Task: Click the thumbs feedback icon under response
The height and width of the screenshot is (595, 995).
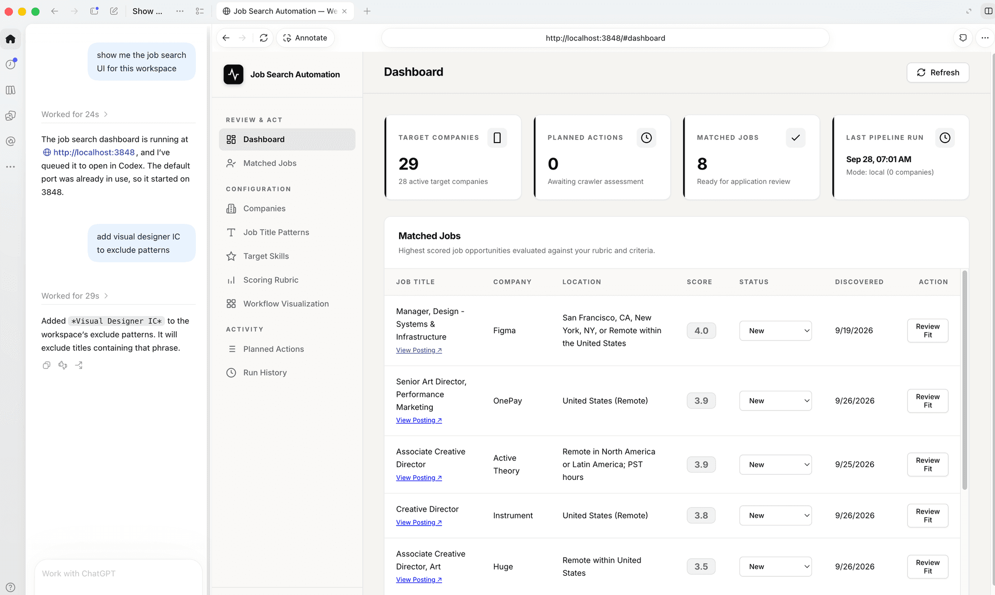Action: [63, 365]
